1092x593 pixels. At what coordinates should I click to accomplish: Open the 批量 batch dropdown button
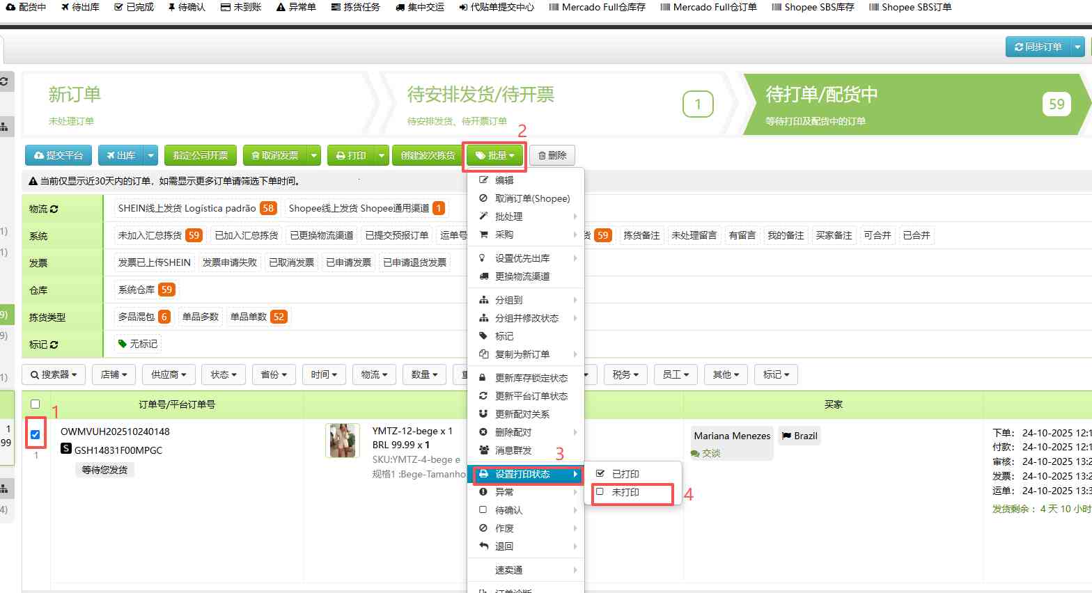(x=495, y=155)
